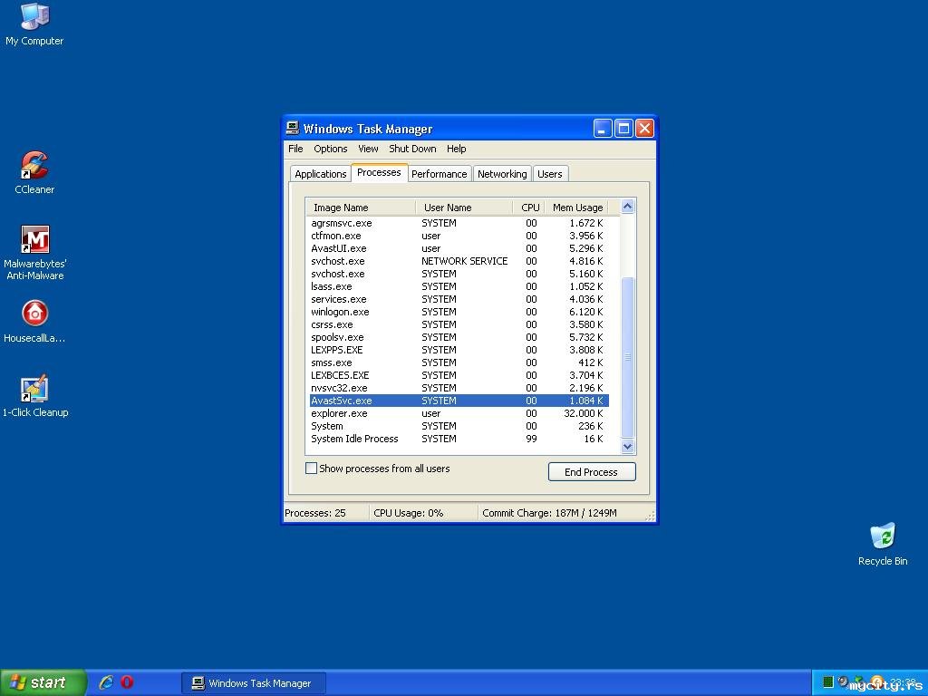The image size is (928, 696).
Task: Switch to the Networking tab
Action: coord(502,173)
